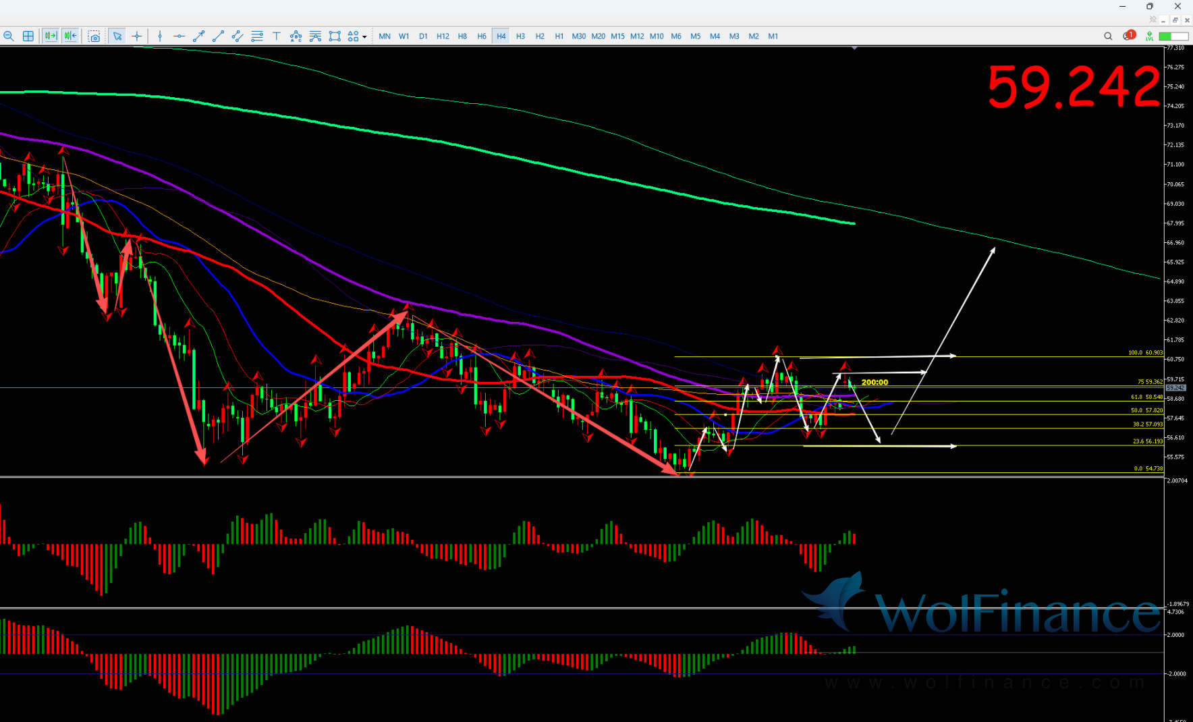1193x722 pixels.
Task: Click the green LVL icon
Action: click(1149, 36)
